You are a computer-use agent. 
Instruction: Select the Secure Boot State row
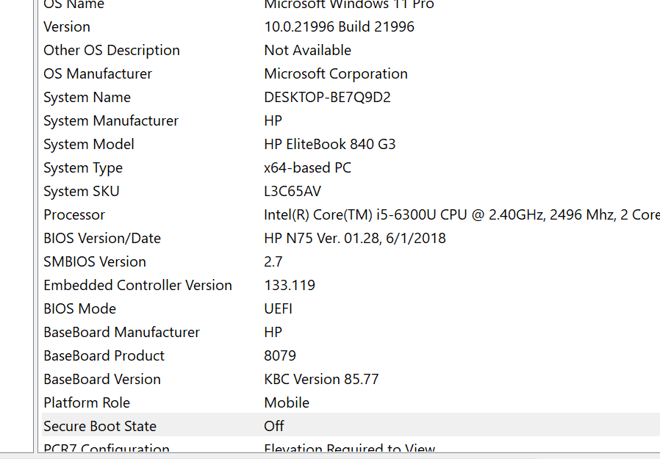coord(100,426)
